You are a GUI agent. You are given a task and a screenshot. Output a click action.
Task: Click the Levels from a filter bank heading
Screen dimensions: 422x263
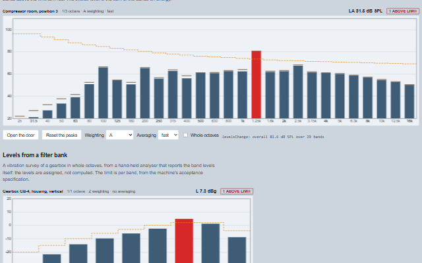[x=35, y=155]
